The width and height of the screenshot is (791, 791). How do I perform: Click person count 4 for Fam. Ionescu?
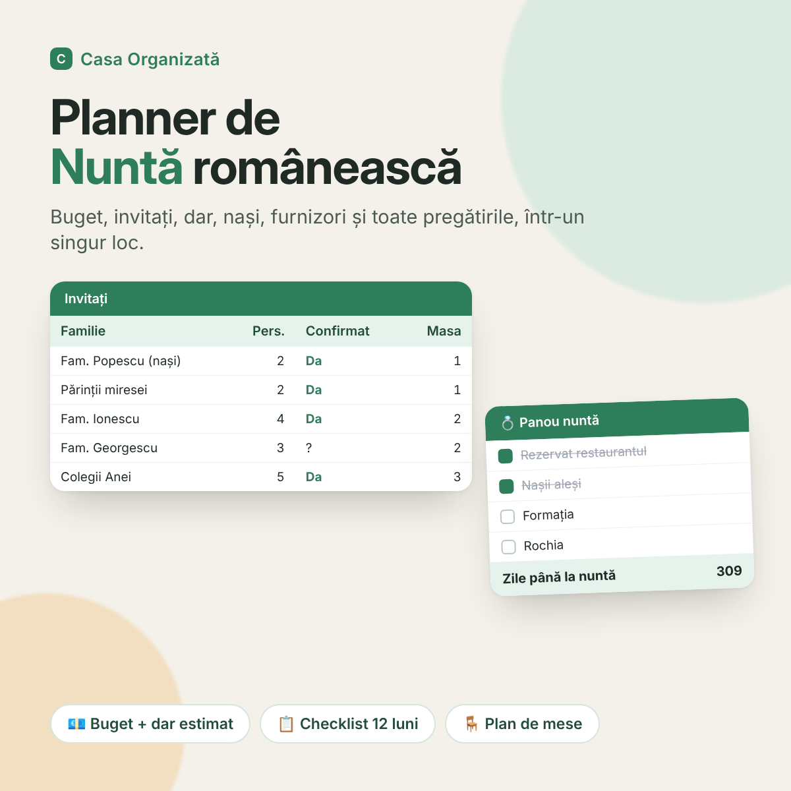coord(280,419)
